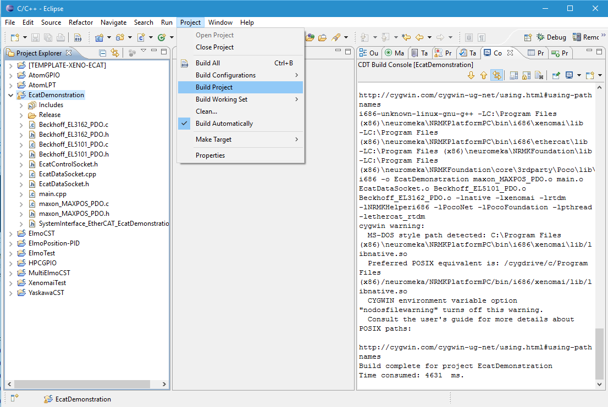Viewport: 608px width, 407px height.
Task: Open the Window menu
Action: click(220, 23)
